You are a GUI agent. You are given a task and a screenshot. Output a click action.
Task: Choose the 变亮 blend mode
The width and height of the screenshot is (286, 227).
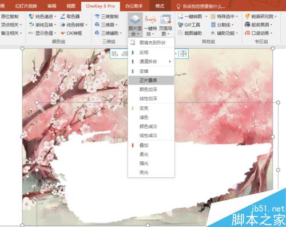(151, 108)
